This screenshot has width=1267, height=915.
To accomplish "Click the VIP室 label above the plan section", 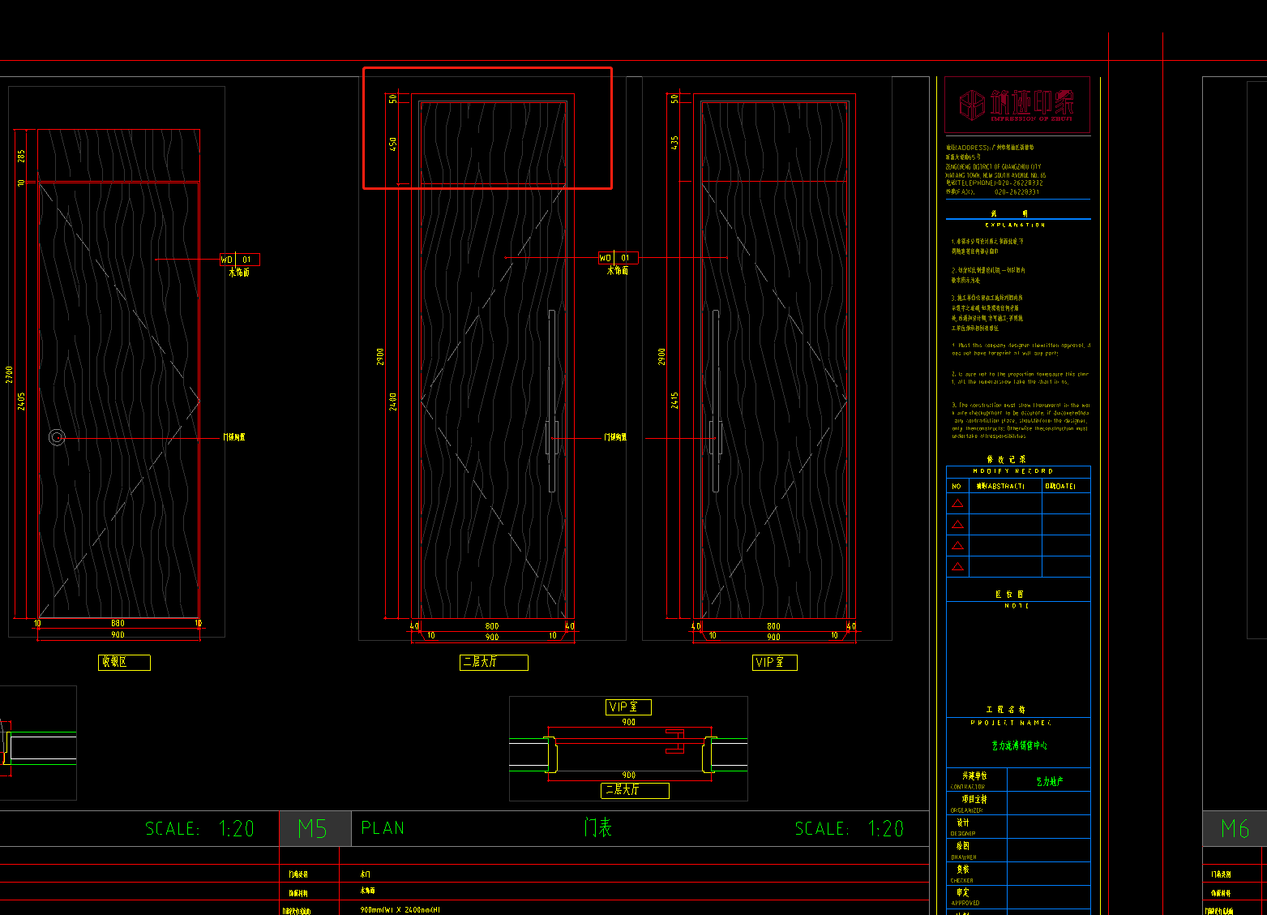I will tap(628, 707).
